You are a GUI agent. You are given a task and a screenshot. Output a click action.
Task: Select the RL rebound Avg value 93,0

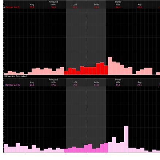(x=32, y=85)
